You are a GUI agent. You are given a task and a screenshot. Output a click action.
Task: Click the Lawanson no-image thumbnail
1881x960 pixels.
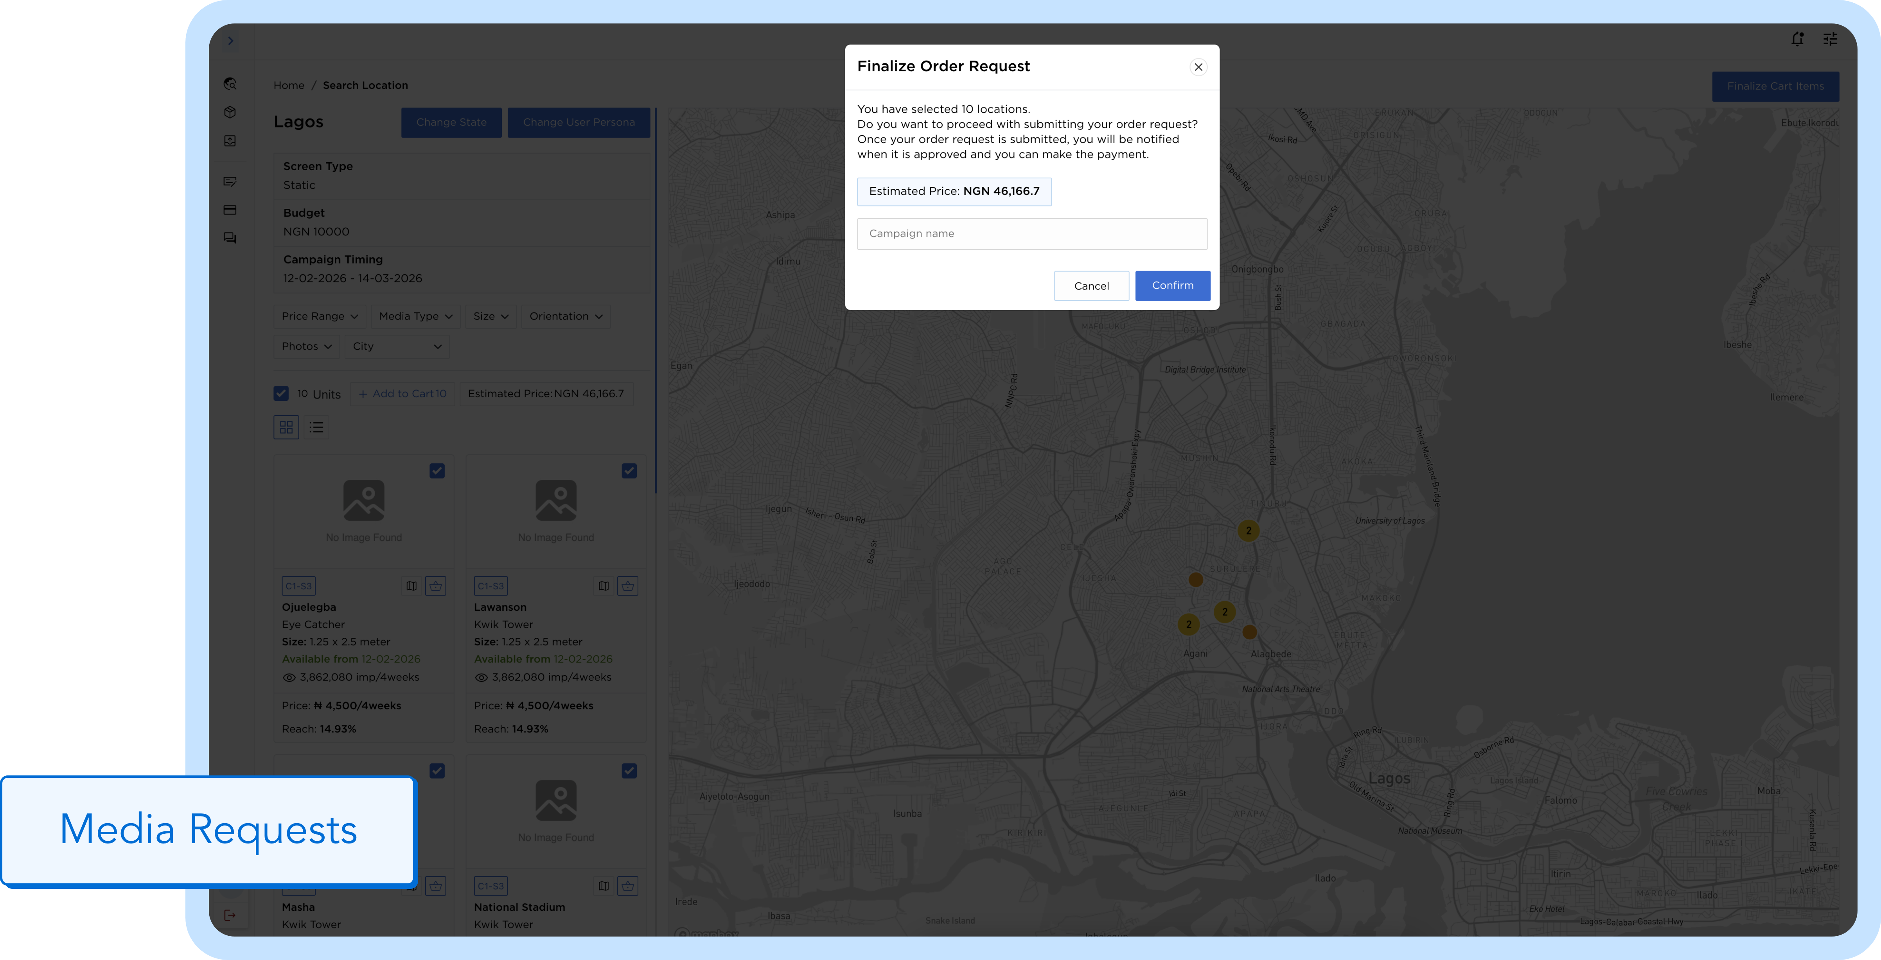pos(556,511)
